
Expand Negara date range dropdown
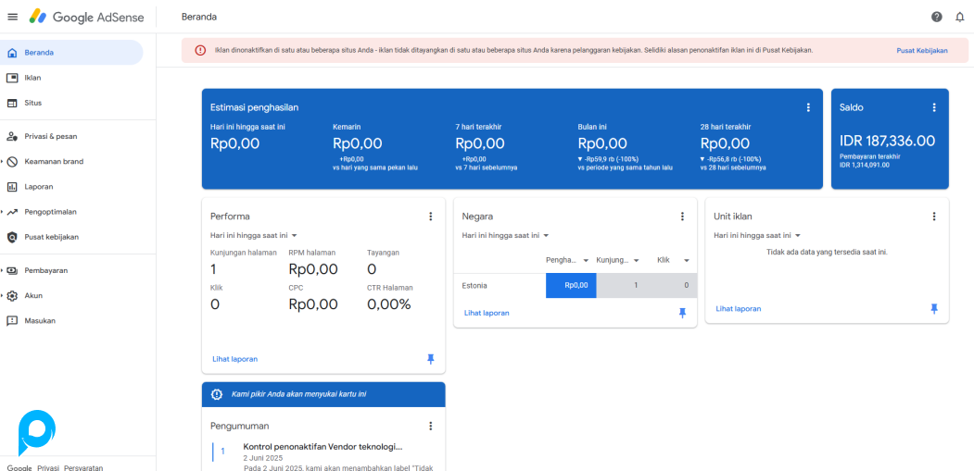click(x=505, y=236)
